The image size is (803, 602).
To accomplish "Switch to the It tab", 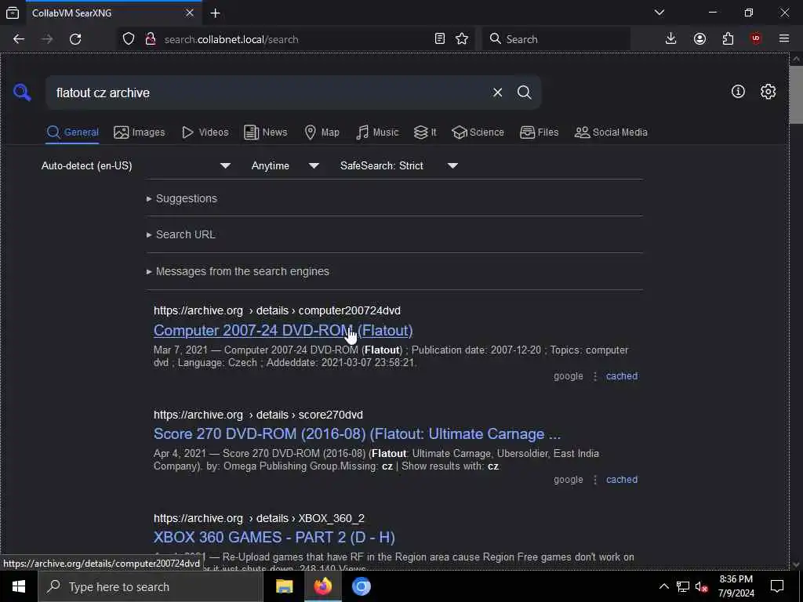I will click(425, 132).
